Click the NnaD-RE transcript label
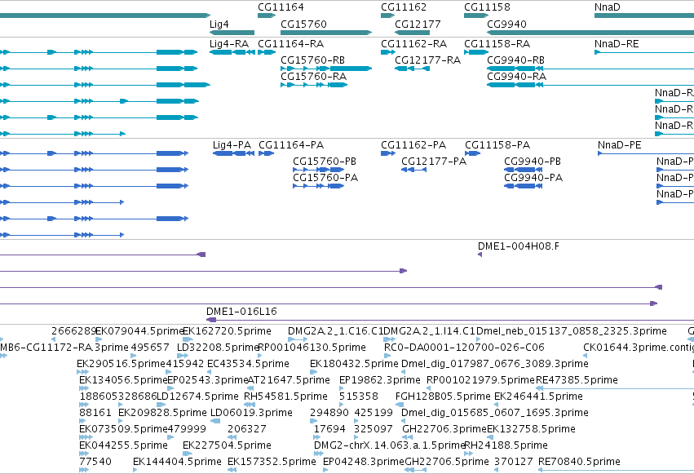The width and height of the screenshot is (694, 474). tap(617, 44)
